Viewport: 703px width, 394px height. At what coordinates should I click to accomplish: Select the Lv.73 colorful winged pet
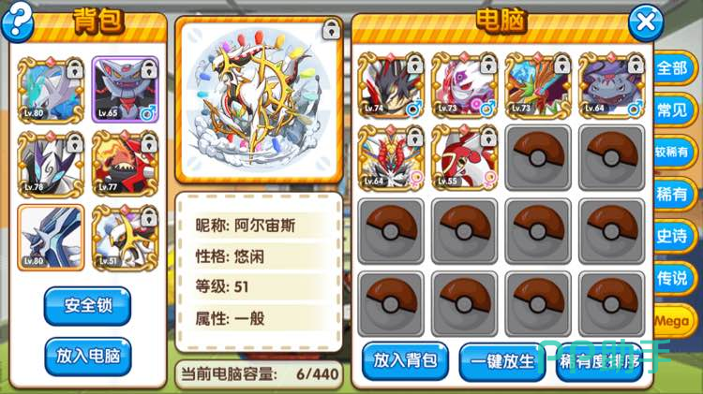(x=538, y=85)
